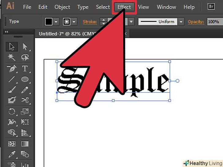The height and width of the screenshot is (167, 223).
Task: Select the Gradient tool
Action: click(25, 144)
